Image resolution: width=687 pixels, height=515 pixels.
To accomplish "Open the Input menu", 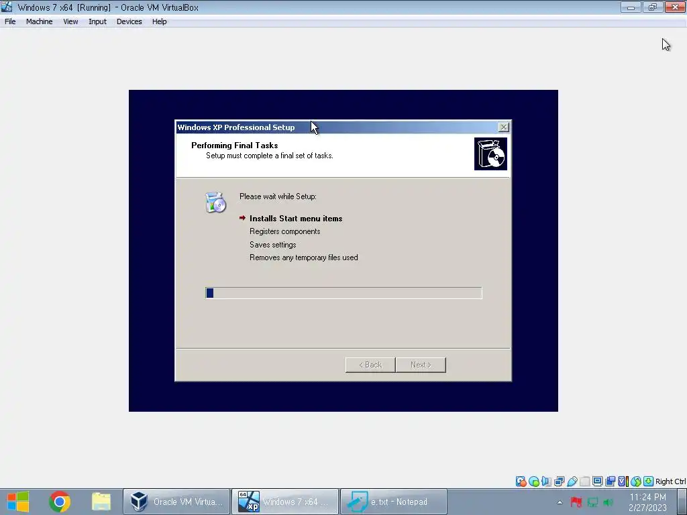I will [x=97, y=21].
